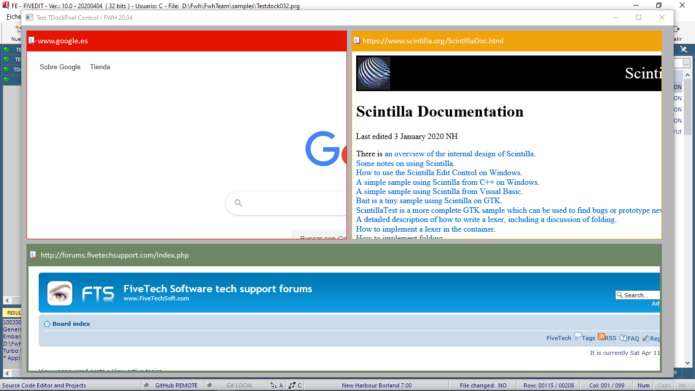Click the 'Scintilla Documentation' heading
Screen dimensions: 695x391
[440, 111]
